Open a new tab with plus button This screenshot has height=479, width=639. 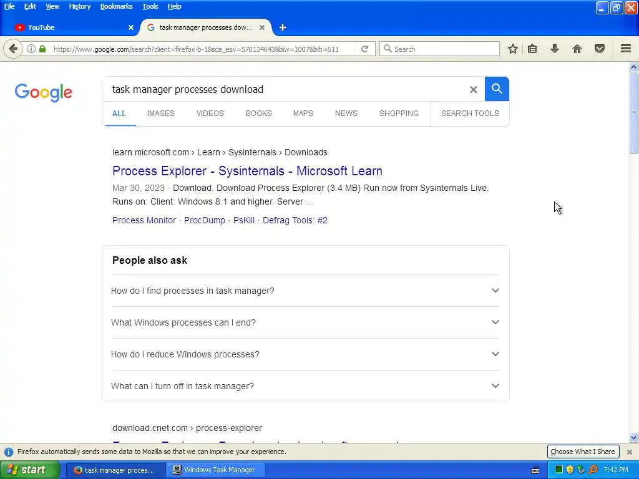pyautogui.click(x=283, y=27)
